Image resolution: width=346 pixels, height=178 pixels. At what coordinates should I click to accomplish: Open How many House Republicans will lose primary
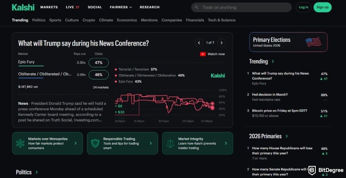pyautogui.click(x=287, y=153)
